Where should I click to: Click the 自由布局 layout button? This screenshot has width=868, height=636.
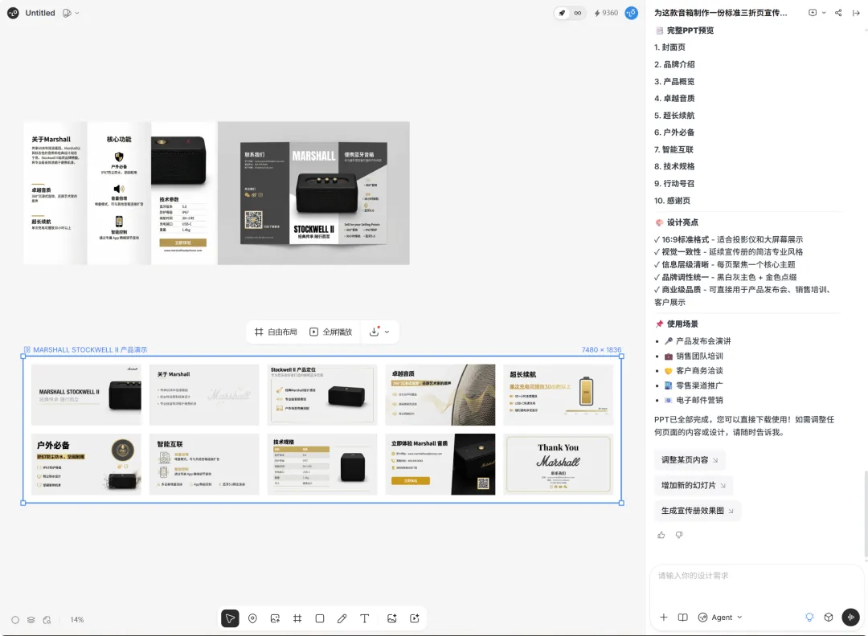(x=276, y=332)
